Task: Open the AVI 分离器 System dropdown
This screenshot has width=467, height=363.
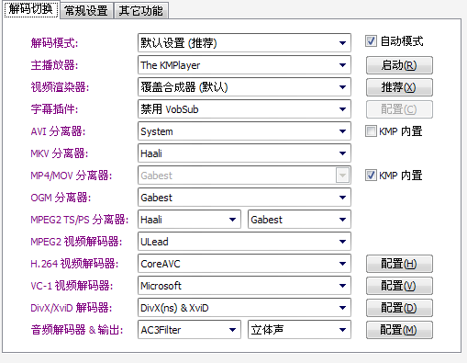Action: click(x=244, y=131)
